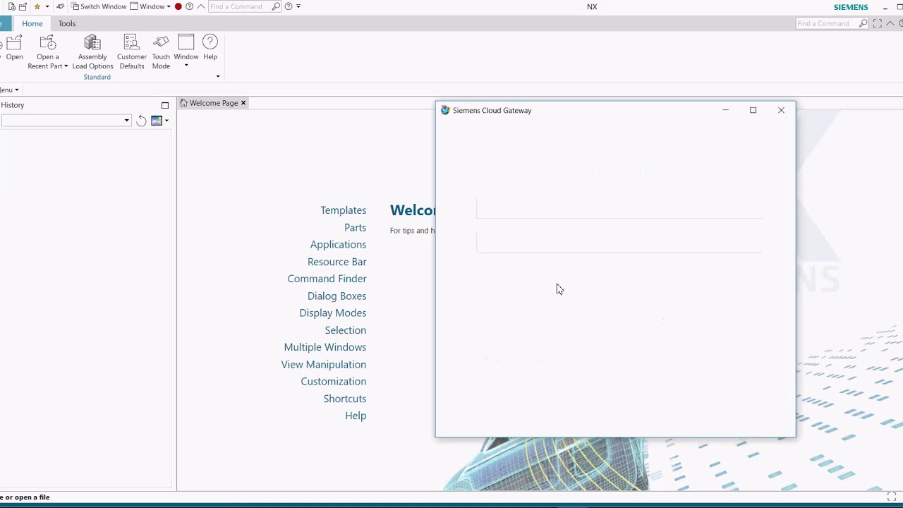Viewport: 903px width, 508px height.
Task: Click the Siemens Cloud Gateway title text
Action: coord(492,110)
